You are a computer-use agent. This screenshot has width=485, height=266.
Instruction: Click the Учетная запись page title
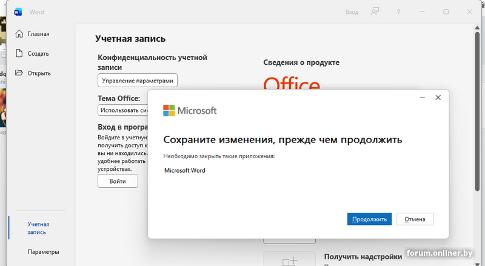pyautogui.click(x=130, y=39)
